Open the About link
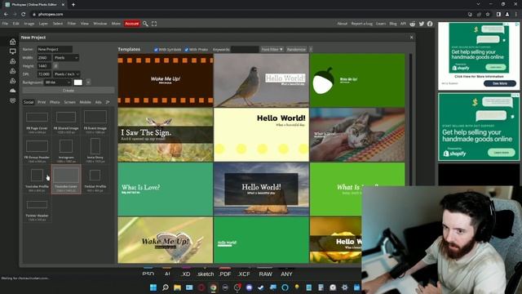The height and width of the screenshot is (294, 522). tap(343, 24)
